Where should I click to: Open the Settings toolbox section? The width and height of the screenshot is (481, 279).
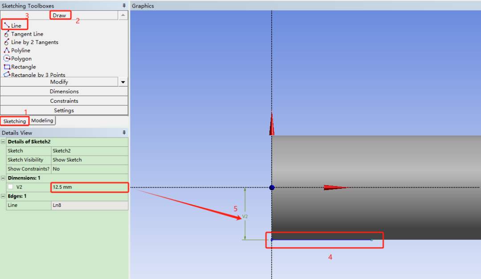pyautogui.click(x=64, y=110)
